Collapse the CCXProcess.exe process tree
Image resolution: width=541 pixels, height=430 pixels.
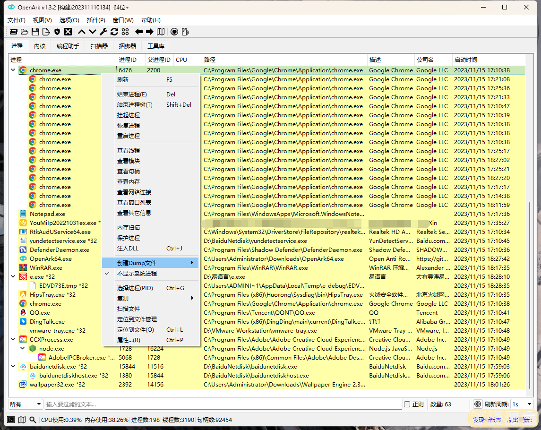coord(13,340)
